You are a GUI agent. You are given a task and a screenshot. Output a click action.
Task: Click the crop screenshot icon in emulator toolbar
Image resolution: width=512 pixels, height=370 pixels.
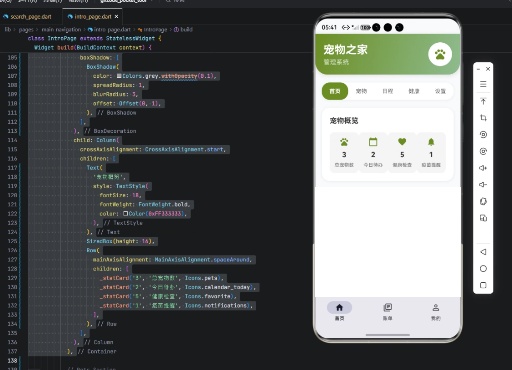483,118
